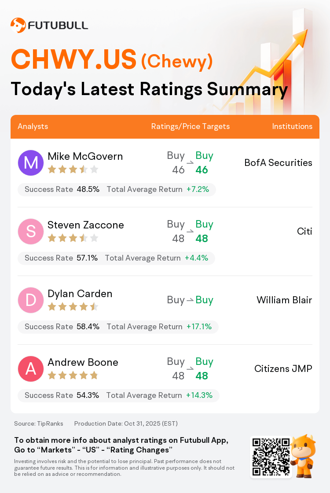Select the Analysts column header
This screenshot has height=493, width=330.
tap(33, 126)
